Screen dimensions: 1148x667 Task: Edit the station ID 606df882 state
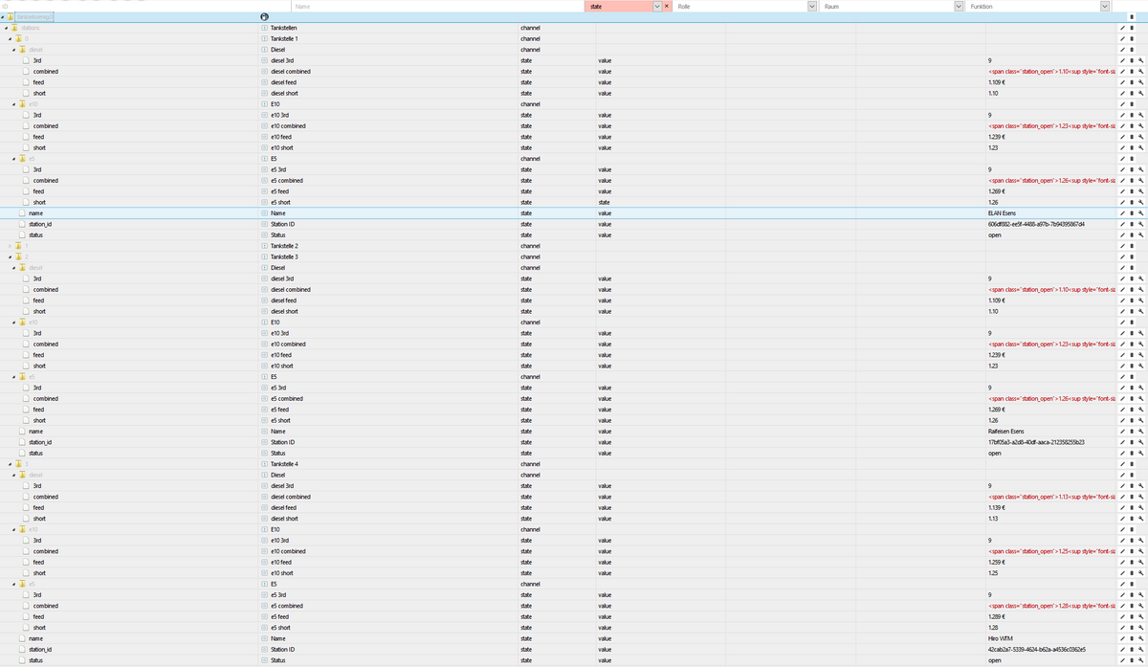1122,224
